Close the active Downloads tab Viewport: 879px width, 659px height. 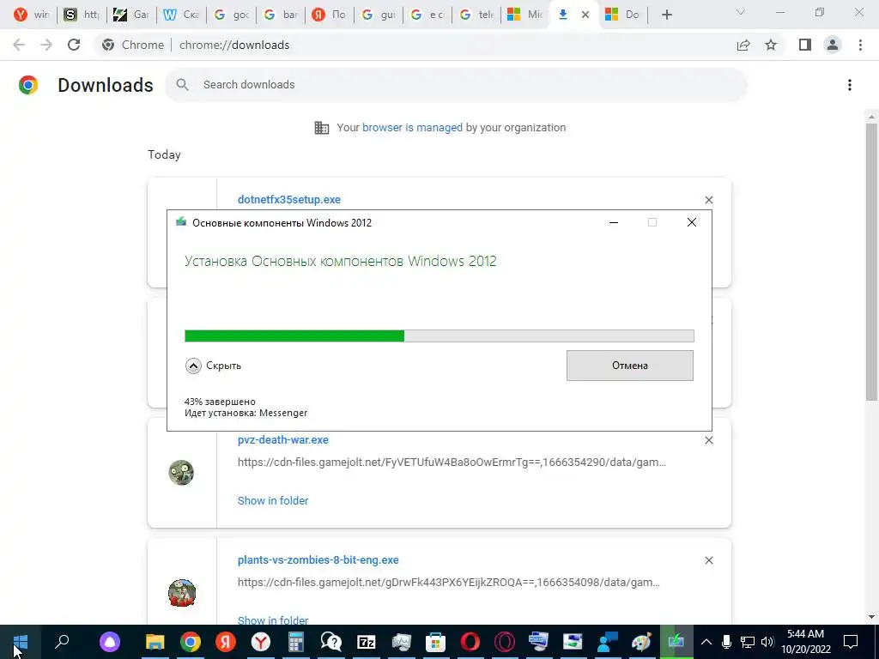tap(585, 15)
